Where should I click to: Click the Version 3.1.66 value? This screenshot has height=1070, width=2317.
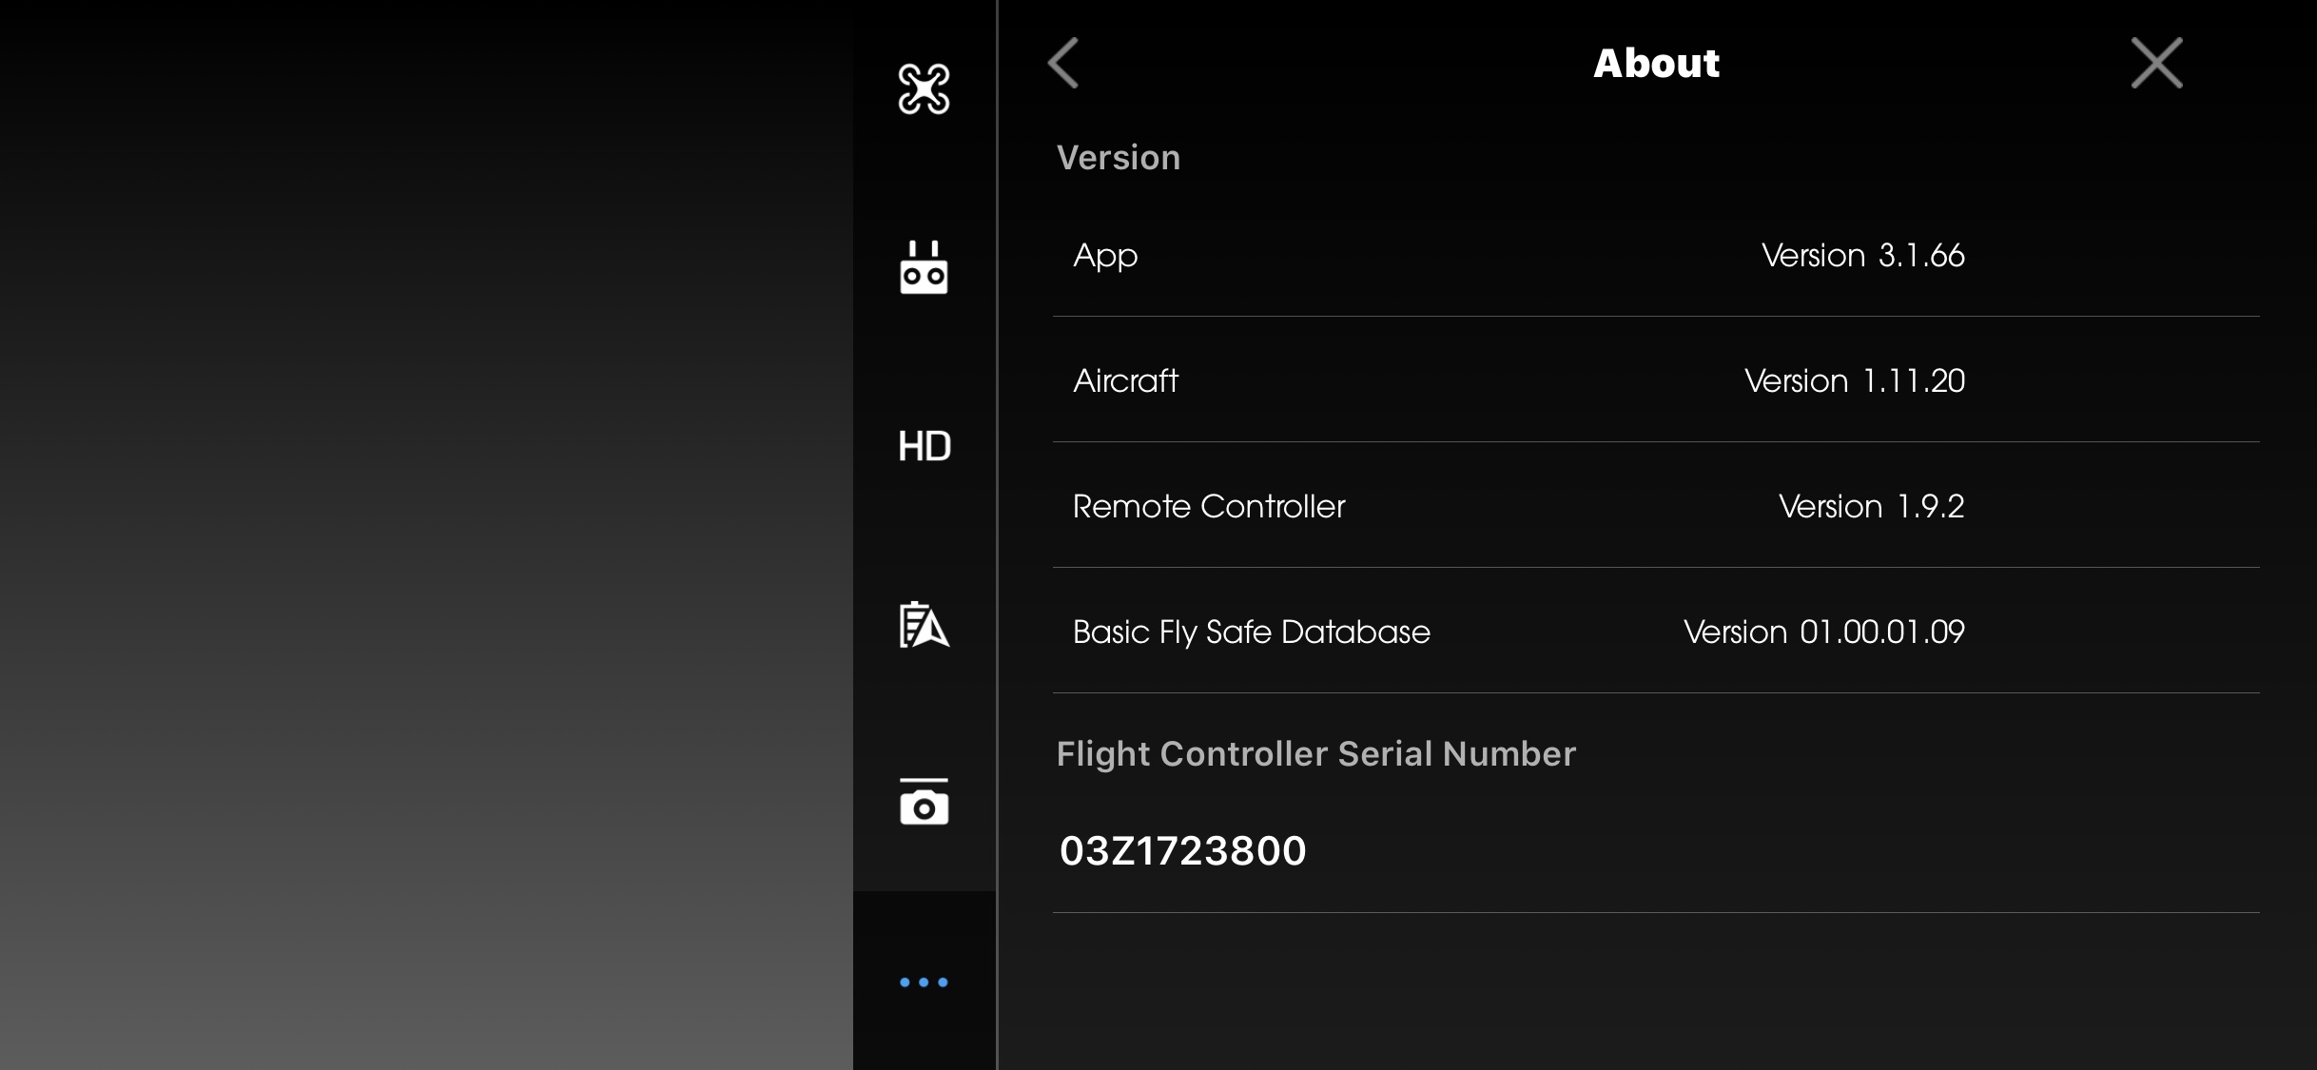[x=1862, y=255]
